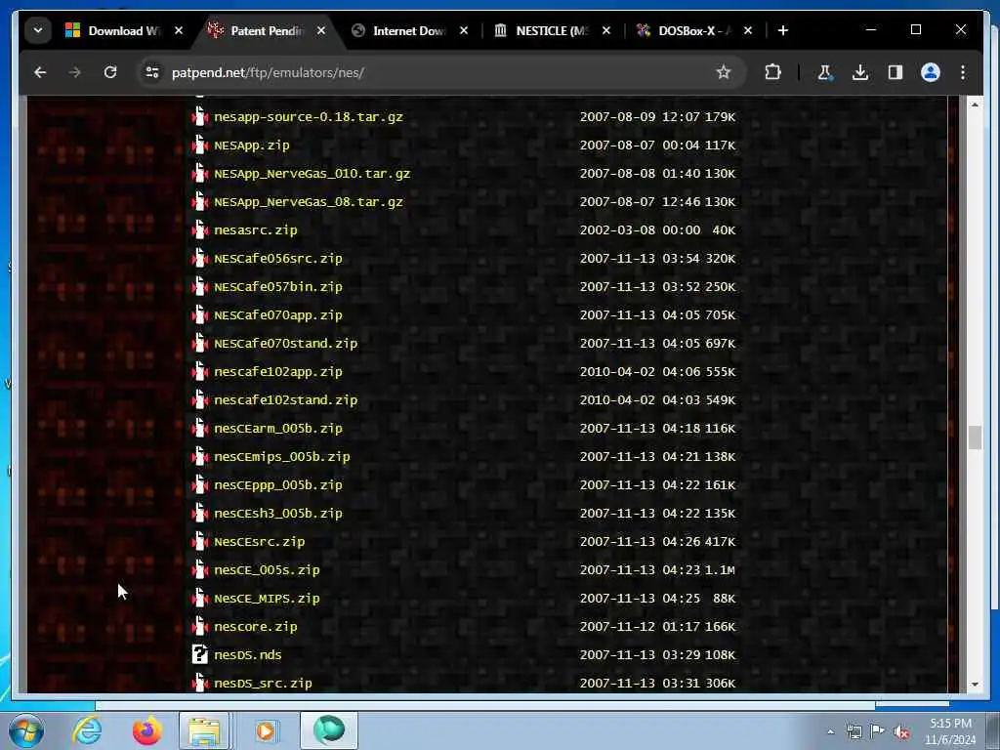Download nesasrc.zip

(x=255, y=230)
